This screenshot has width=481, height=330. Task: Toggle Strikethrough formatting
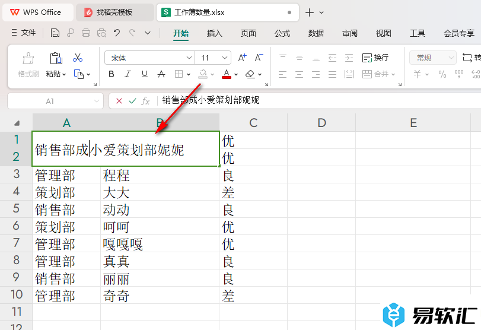(161, 74)
